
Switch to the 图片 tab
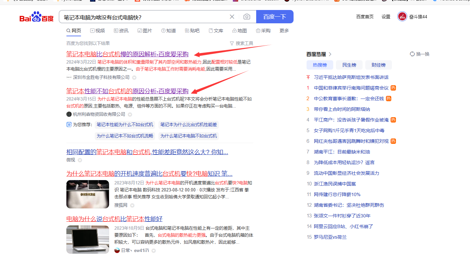pos(145,31)
